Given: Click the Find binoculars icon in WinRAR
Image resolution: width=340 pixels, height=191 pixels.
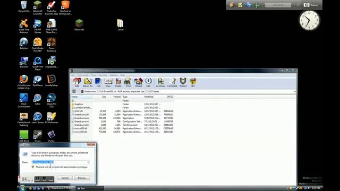Looking at the screenshot, I should click(128, 83).
